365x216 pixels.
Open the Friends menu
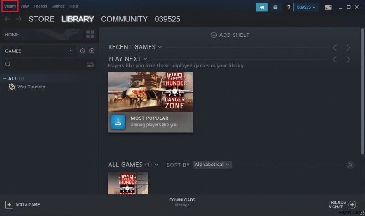tap(40, 6)
